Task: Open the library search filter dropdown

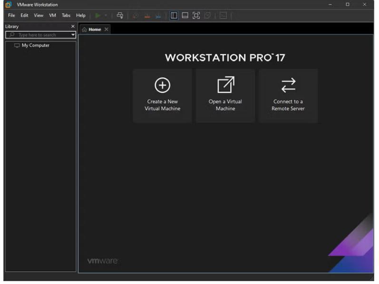Action: pyautogui.click(x=73, y=35)
